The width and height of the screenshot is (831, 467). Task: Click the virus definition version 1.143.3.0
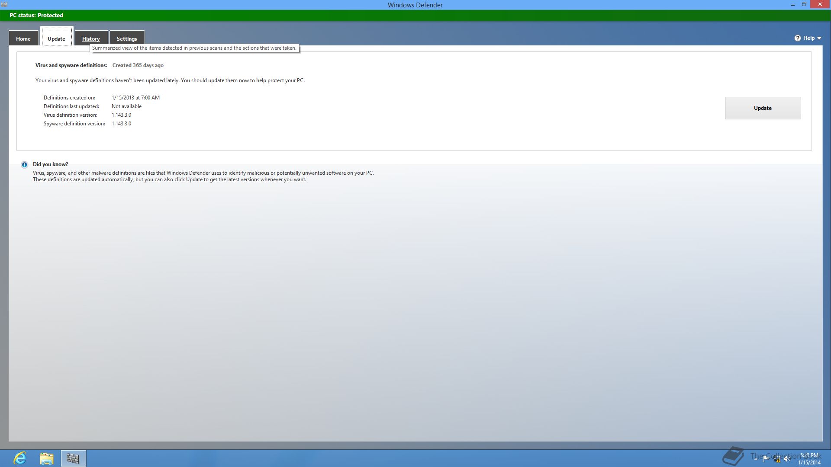point(121,115)
